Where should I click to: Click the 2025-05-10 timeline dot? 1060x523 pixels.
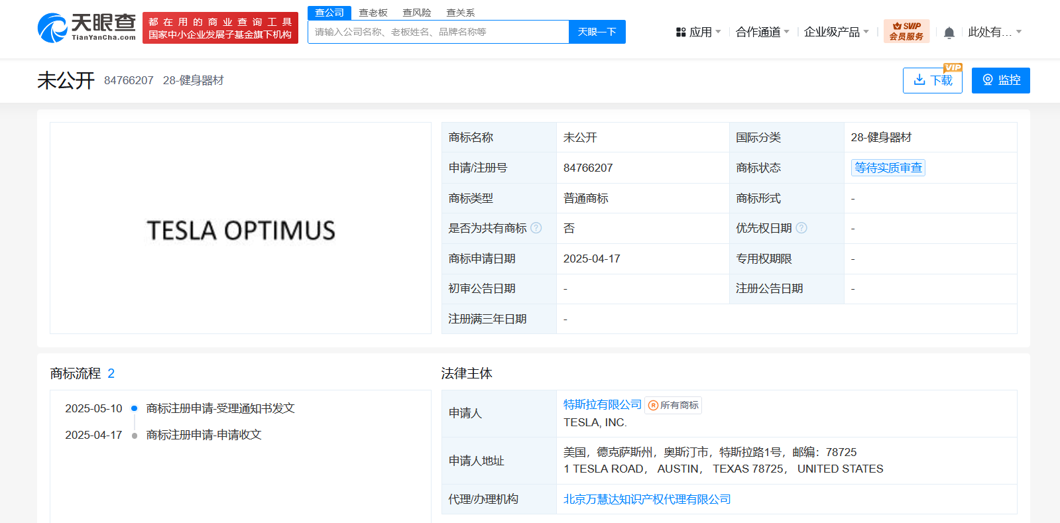pos(135,408)
